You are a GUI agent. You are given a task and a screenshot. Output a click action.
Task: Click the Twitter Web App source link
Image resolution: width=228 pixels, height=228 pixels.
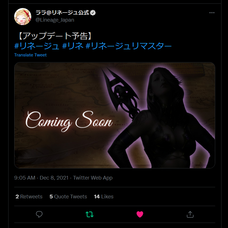[x=93, y=178]
